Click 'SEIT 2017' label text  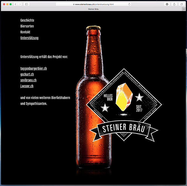coord(139,108)
